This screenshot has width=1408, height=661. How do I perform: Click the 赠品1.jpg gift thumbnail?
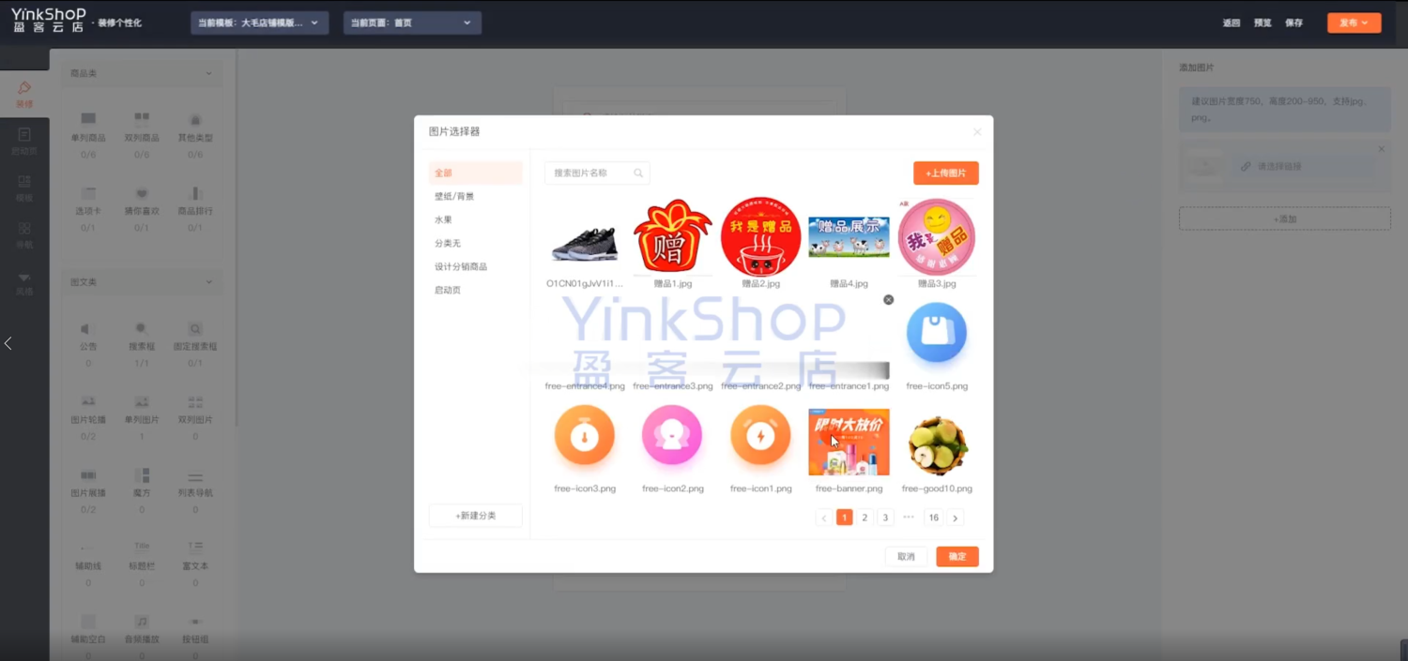click(672, 236)
